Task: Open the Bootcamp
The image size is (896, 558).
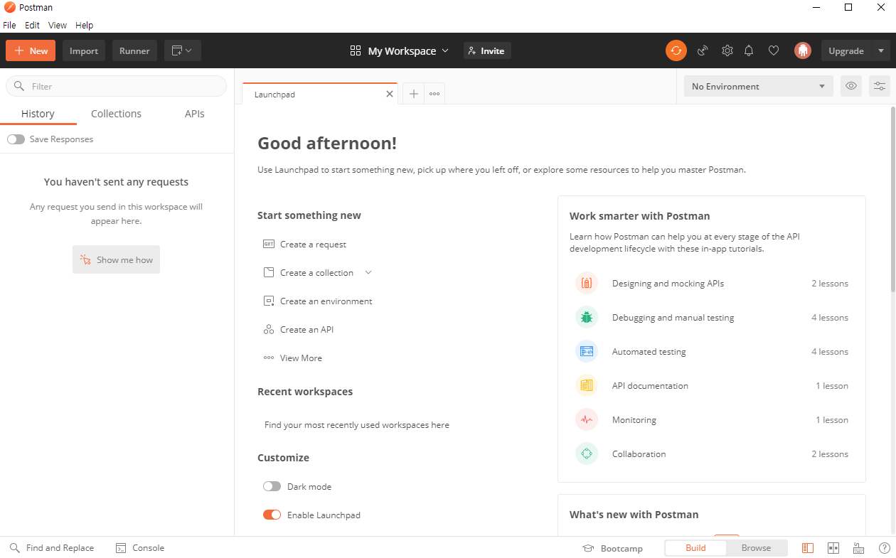Action: pos(612,548)
